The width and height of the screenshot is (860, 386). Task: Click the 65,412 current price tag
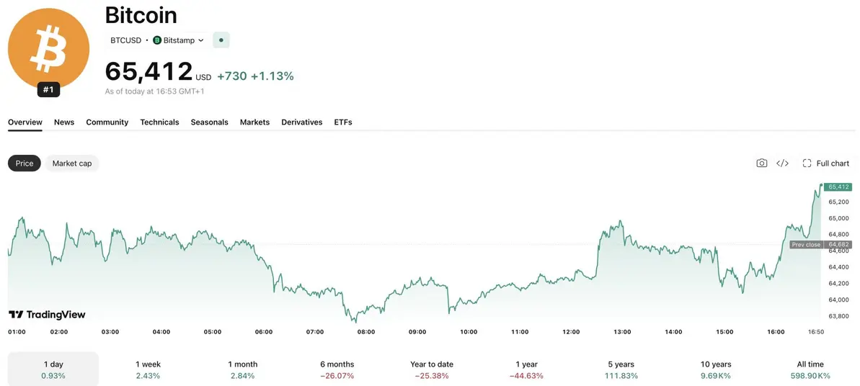(838, 187)
